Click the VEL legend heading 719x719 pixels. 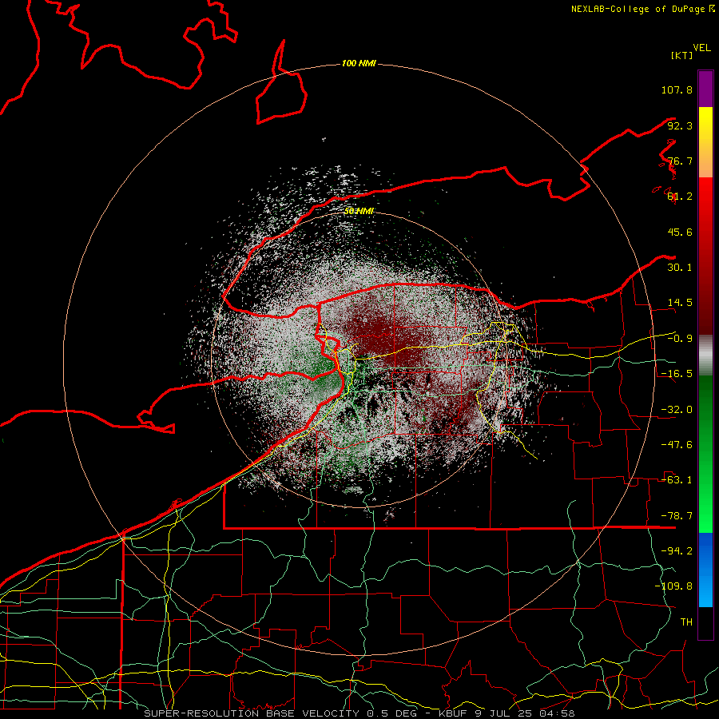pyautogui.click(x=701, y=48)
